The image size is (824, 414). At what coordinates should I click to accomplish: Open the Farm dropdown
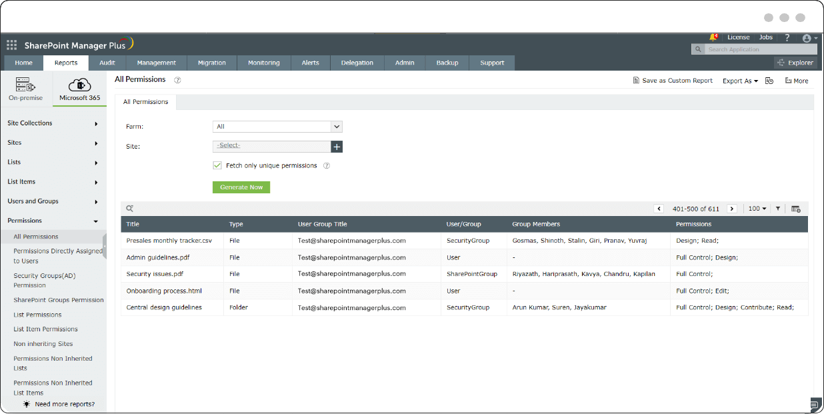click(277, 127)
